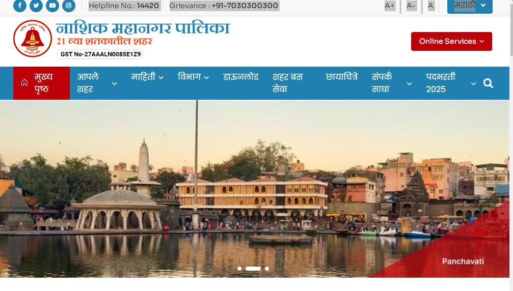Click the 21 व्या शतकातील शहर tagline
The height and width of the screenshot is (291, 513).
tap(104, 42)
